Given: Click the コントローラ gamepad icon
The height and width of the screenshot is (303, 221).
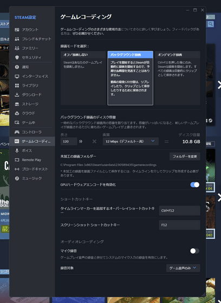Looking at the screenshot, I should pyautogui.click(x=17, y=132).
